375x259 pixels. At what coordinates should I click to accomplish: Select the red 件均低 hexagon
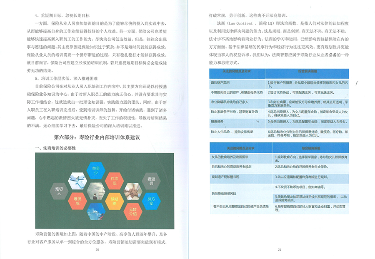[114, 181]
